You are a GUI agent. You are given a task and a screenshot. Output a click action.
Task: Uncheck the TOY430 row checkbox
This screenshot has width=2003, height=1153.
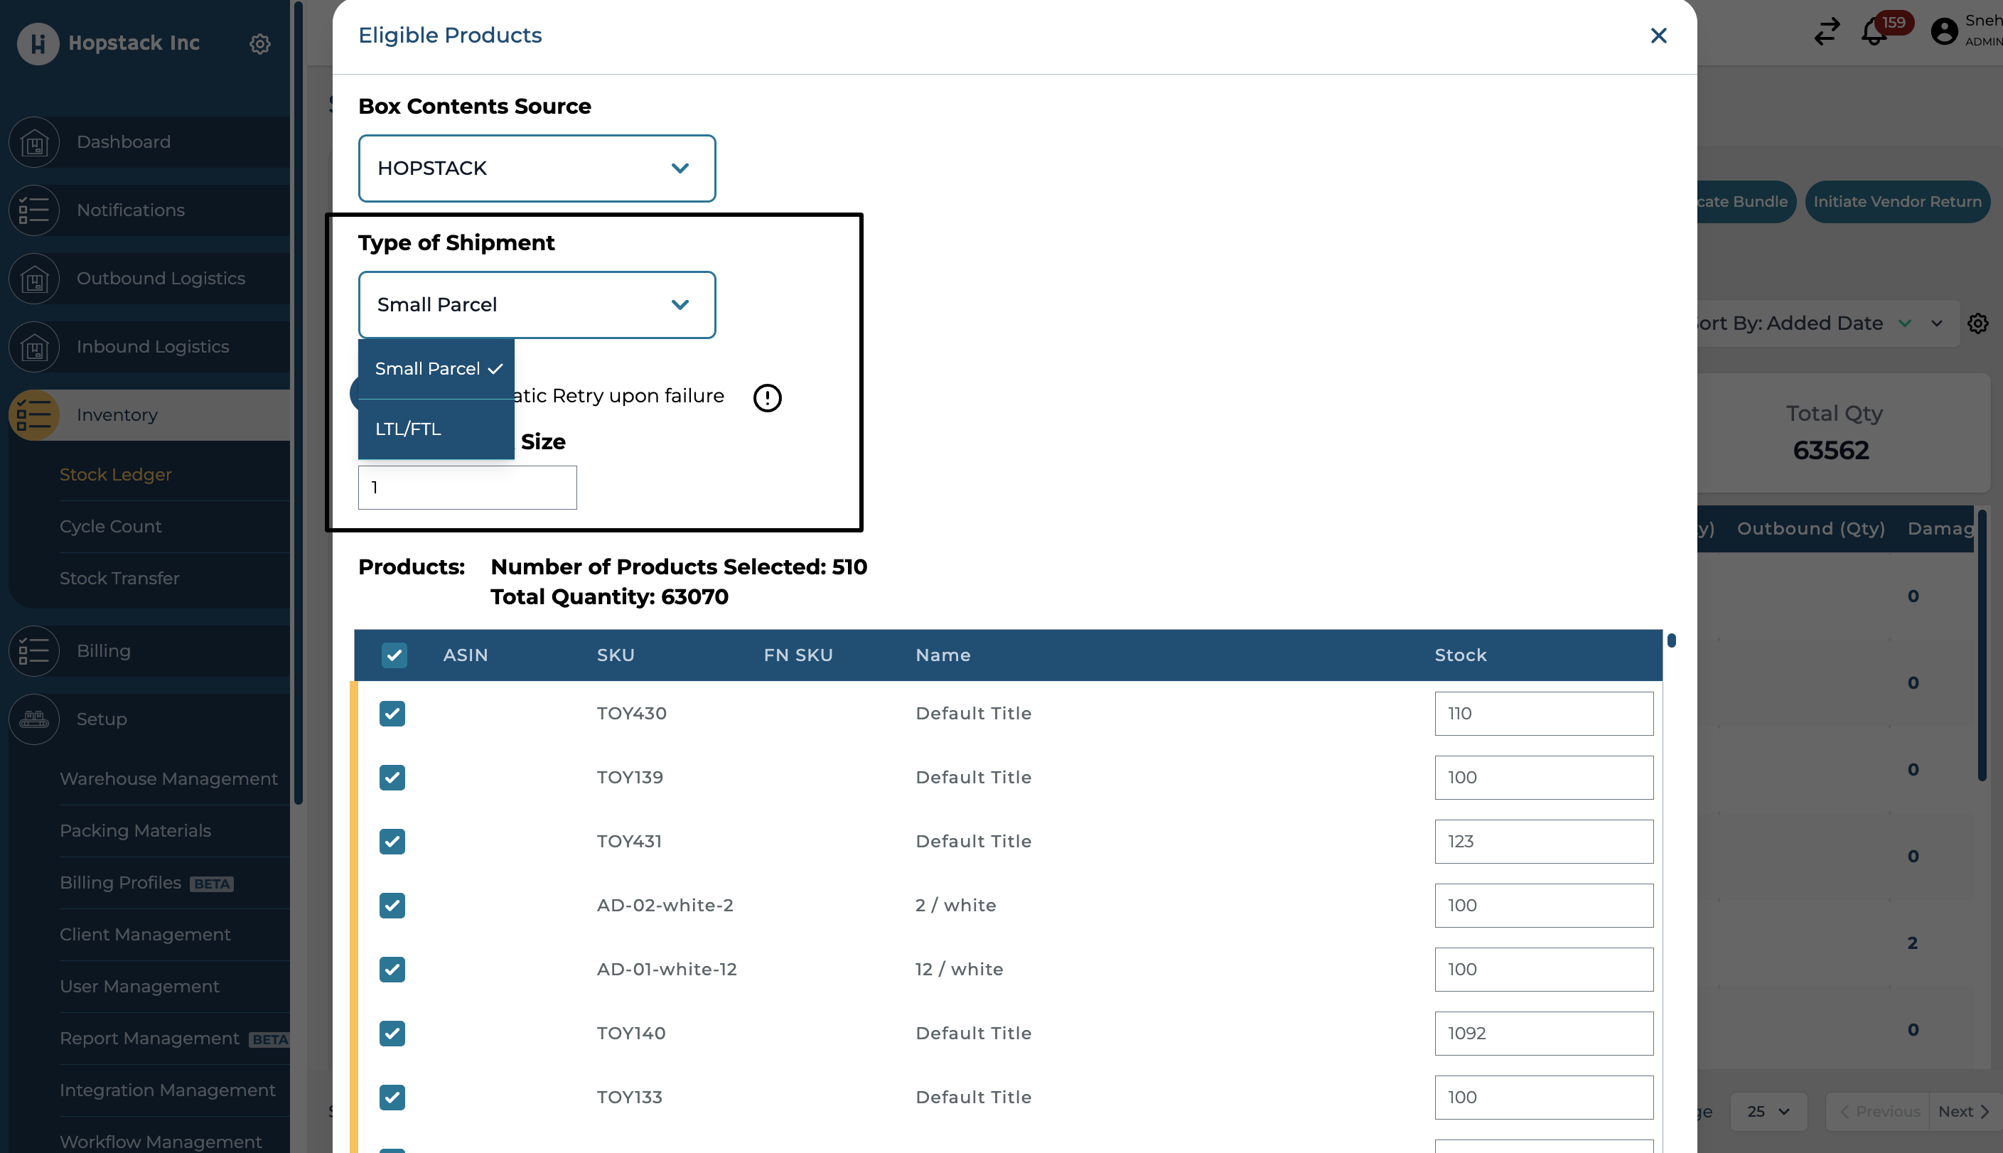point(392,714)
